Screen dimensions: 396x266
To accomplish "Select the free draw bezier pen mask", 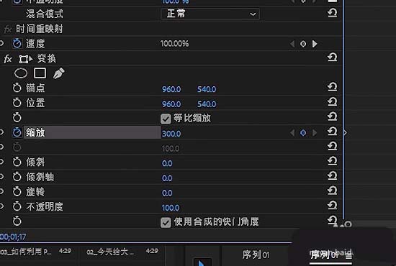I will [58, 73].
